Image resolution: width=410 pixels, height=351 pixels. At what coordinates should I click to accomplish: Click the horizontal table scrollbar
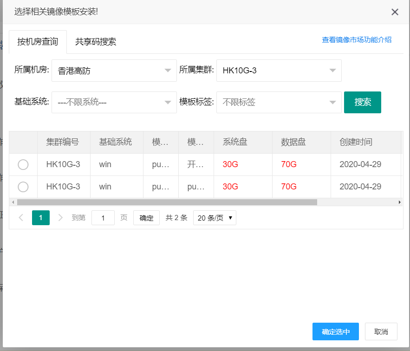point(167,202)
